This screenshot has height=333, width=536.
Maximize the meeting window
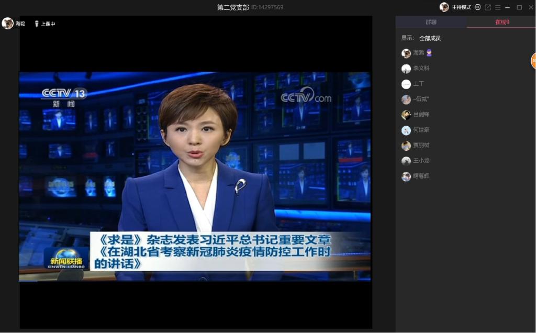(519, 7)
